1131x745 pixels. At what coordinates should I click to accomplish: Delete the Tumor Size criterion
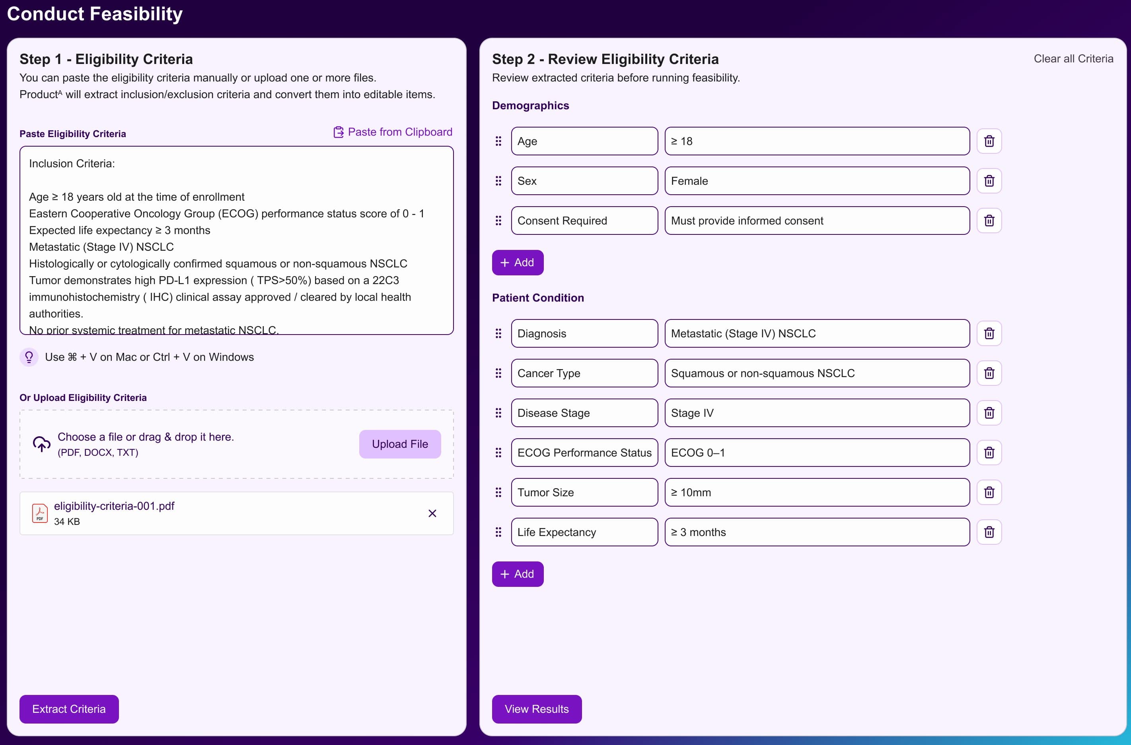(989, 492)
